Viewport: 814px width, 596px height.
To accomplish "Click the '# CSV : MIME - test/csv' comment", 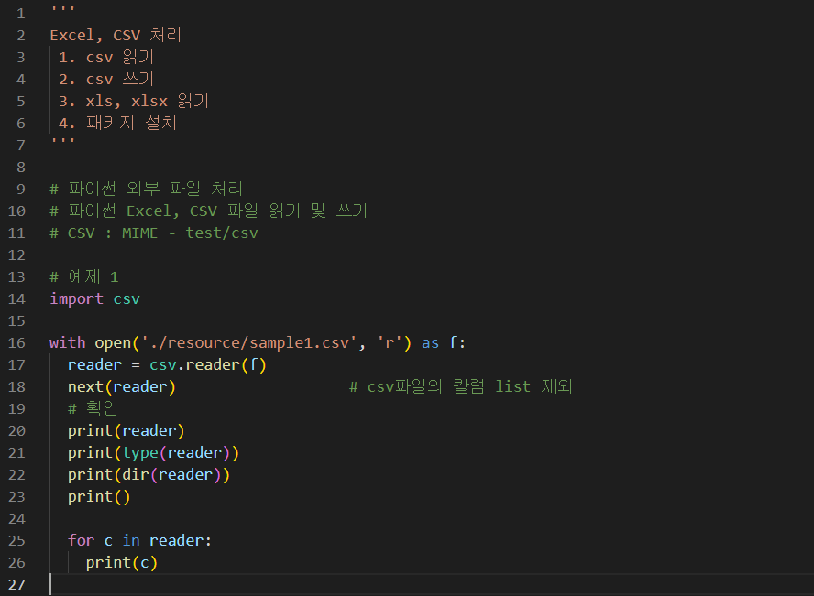I will click(154, 233).
